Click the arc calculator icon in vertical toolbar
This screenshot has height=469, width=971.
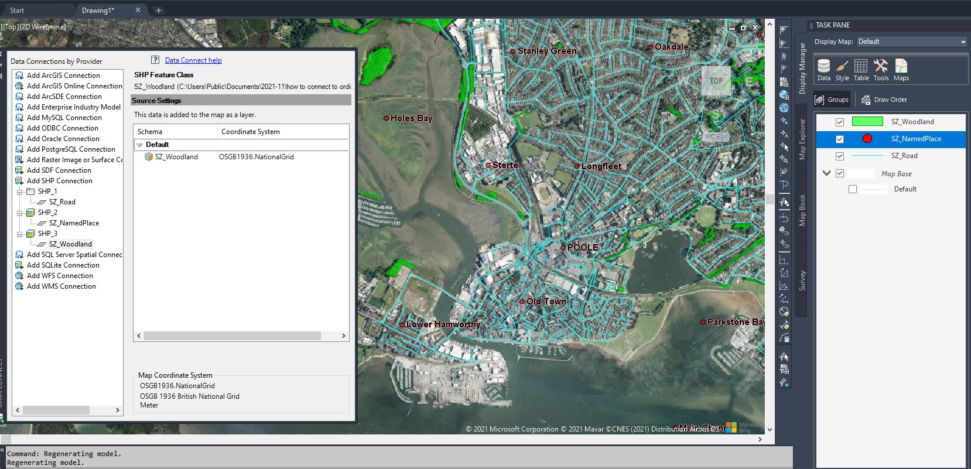click(784, 337)
